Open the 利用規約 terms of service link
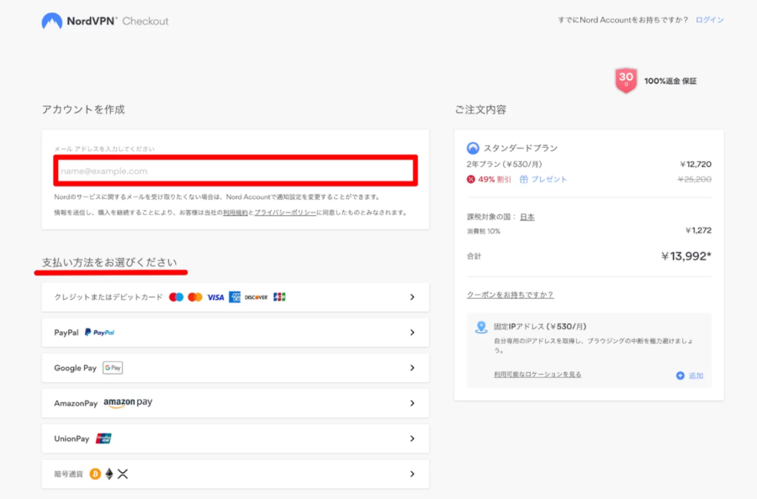This screenshot has width=757, height=499. point(236,213)
